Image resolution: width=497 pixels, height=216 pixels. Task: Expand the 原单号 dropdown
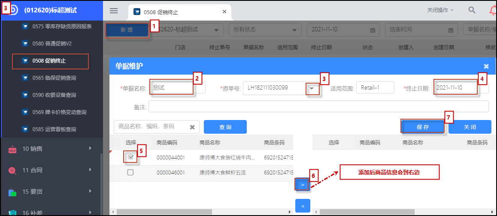(x=313, y=88)
